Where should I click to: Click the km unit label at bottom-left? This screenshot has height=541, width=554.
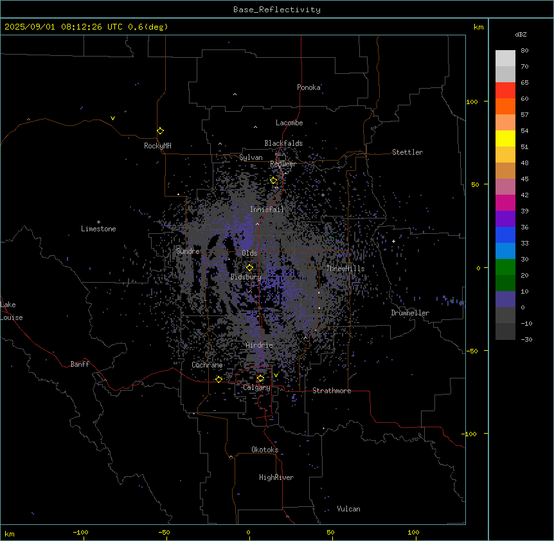coord(9,533)
